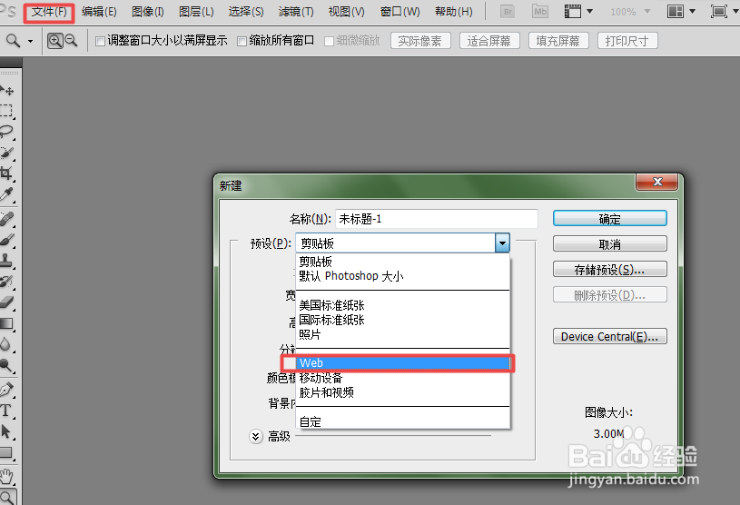
Task: Open the File menu
Action: point(49,12)
